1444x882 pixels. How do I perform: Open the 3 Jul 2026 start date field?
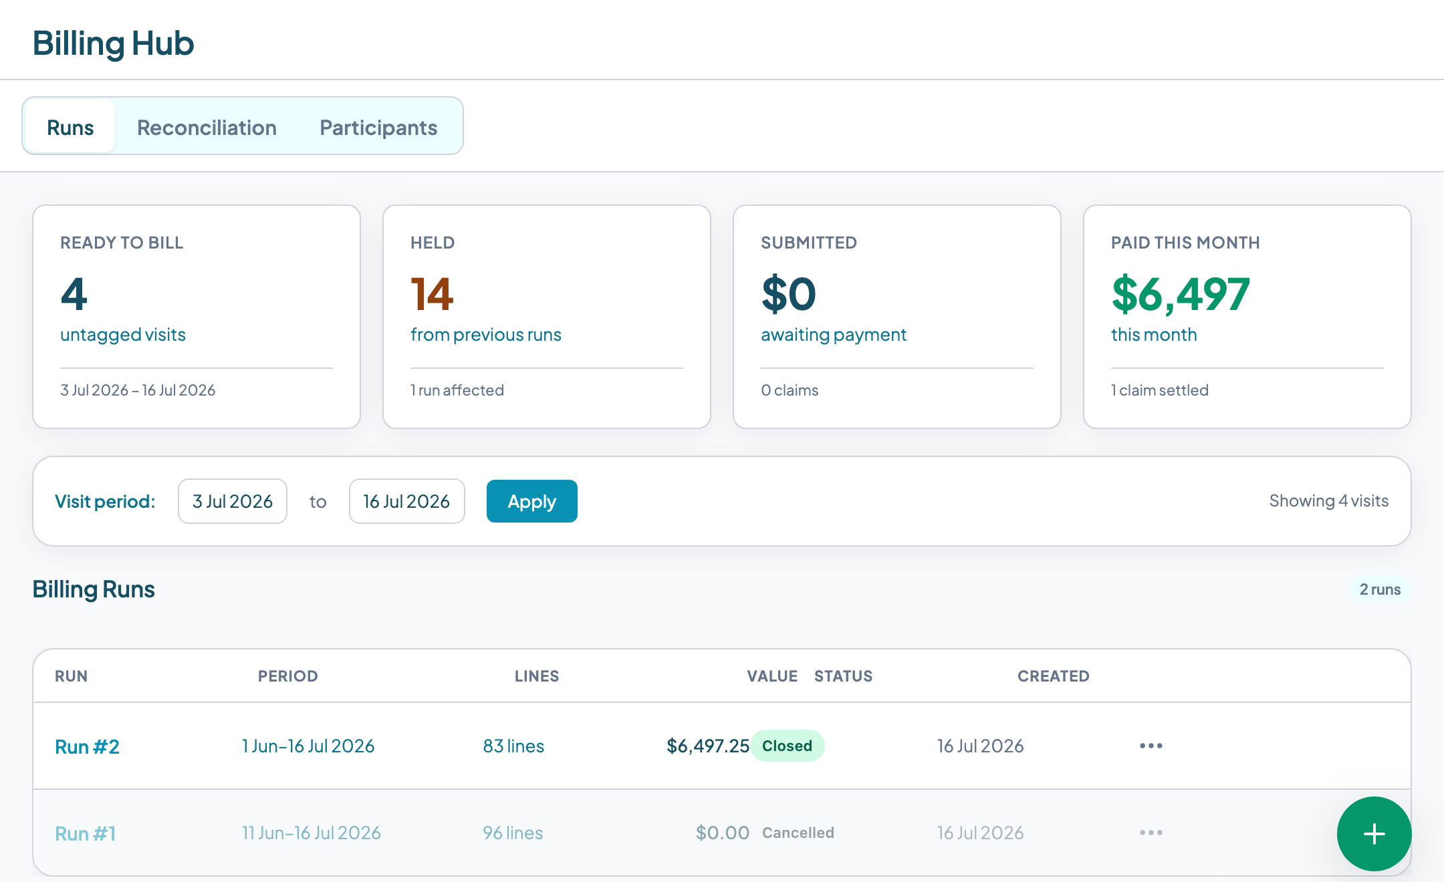[233, 501]
